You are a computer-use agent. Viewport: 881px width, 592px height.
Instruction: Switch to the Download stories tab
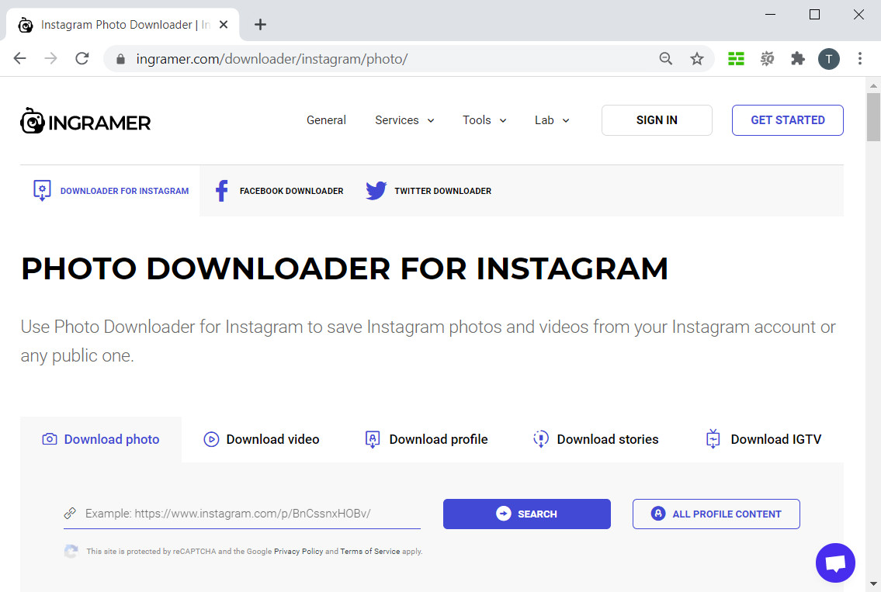[595, 438]
